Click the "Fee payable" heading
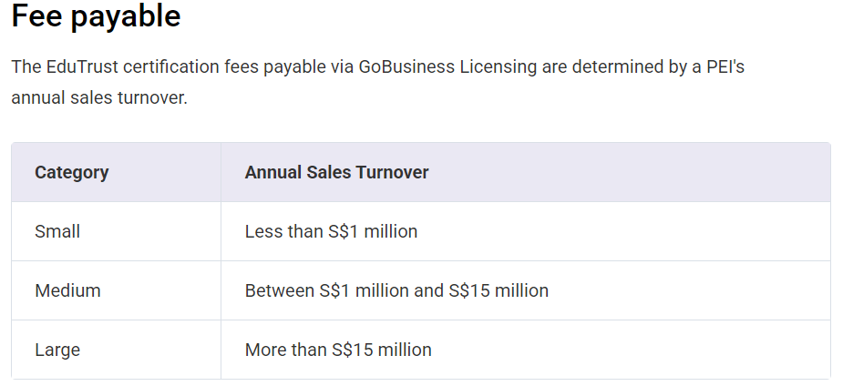843x386 pixels. click(x=96, y=17)
